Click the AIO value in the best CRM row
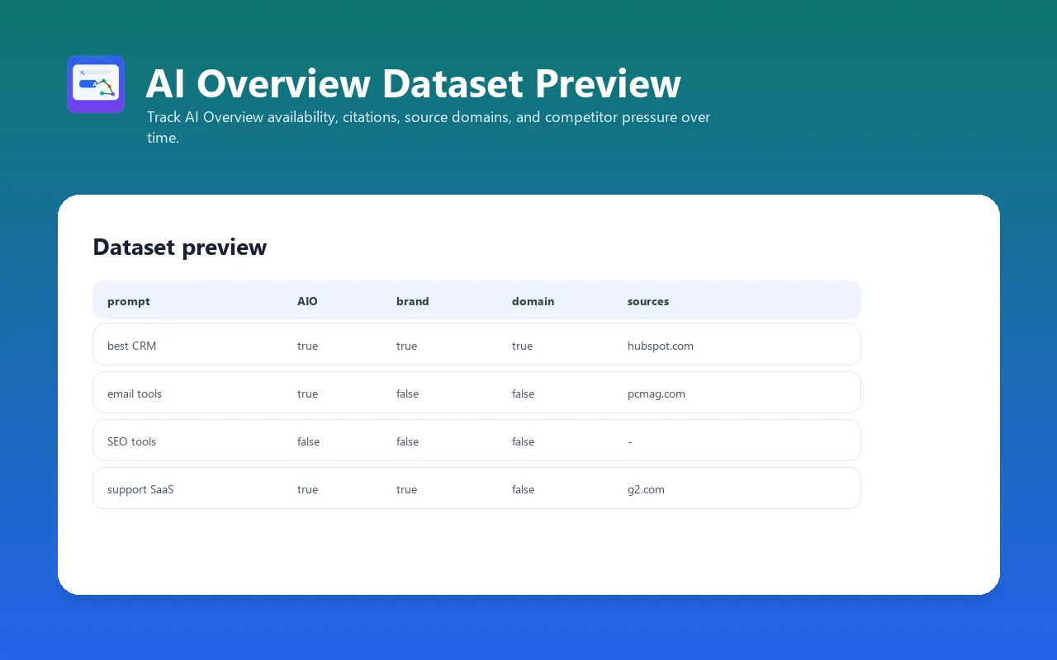1057x660 pixels. (x=308, y=346)
